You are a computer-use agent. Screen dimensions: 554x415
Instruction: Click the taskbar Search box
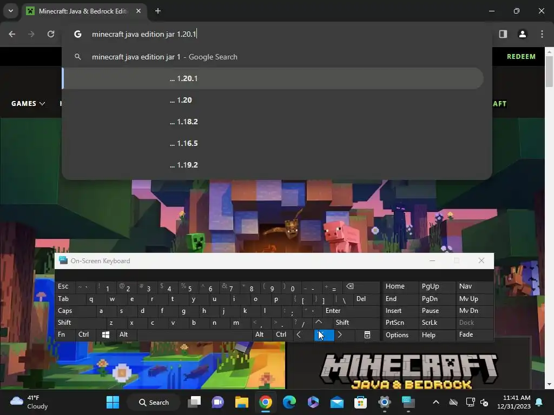(x=154, y=402)
